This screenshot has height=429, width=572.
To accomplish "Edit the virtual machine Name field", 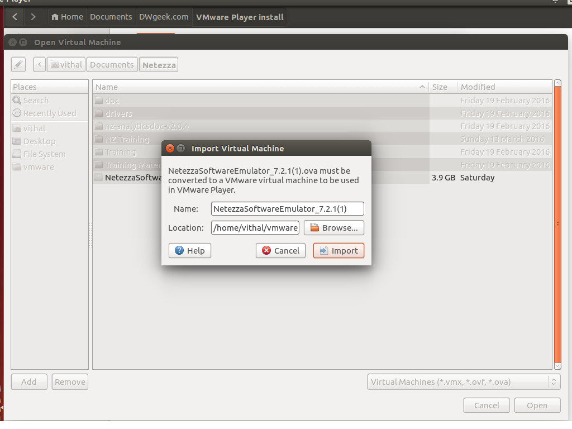I will tap(287, 209).
